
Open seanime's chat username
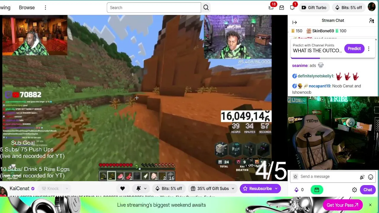point(300,66)
